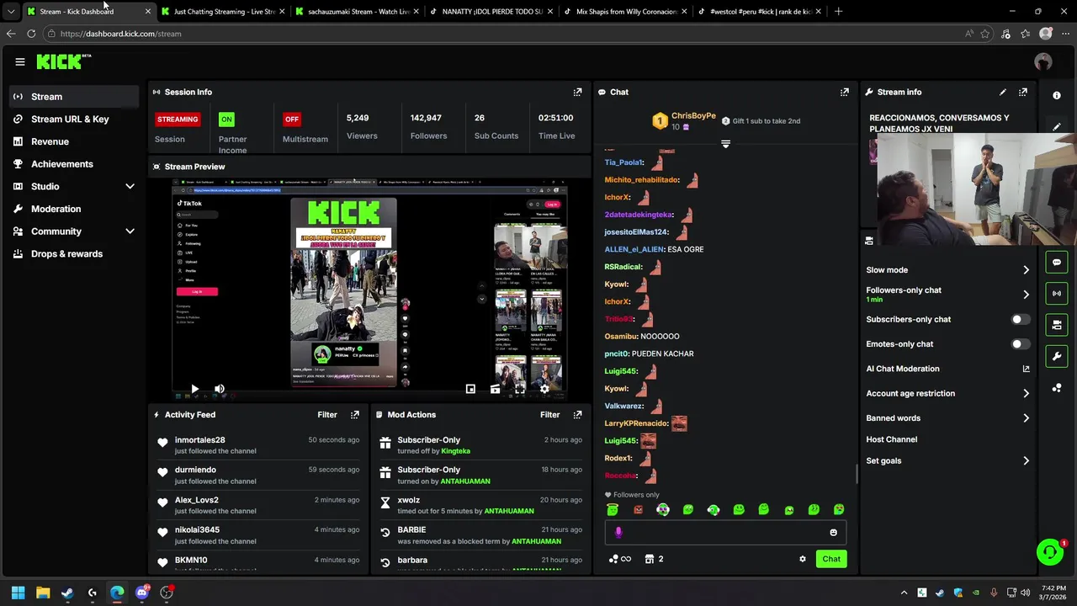Click the browser address bar URL
Viewport: 1077px width, 606px height.
(120, 34)
